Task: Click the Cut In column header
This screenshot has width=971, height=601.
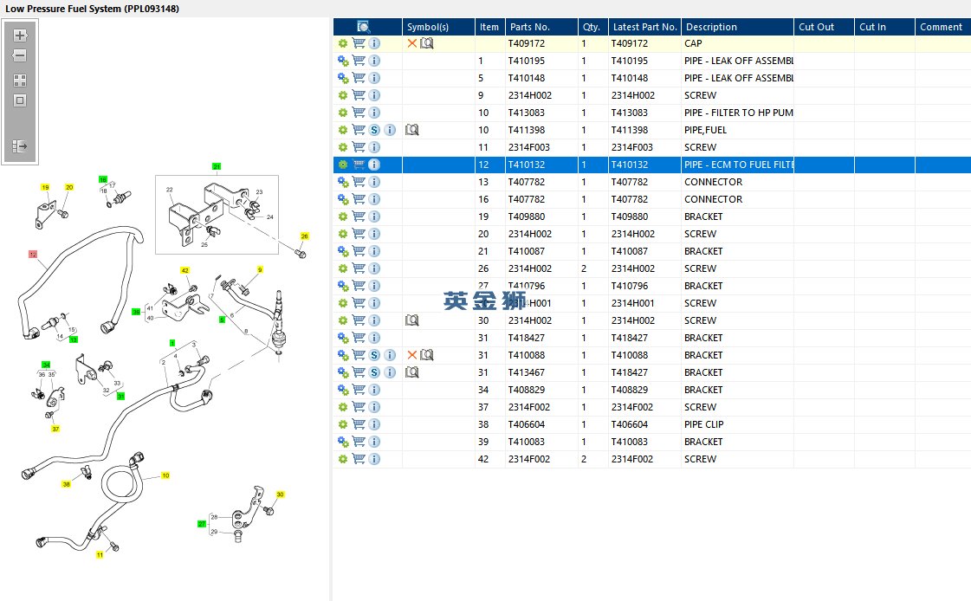Action: (x=884, y=27)
